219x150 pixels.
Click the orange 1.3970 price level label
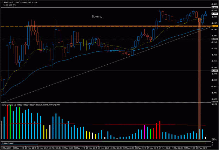click(x=215, y=26)
